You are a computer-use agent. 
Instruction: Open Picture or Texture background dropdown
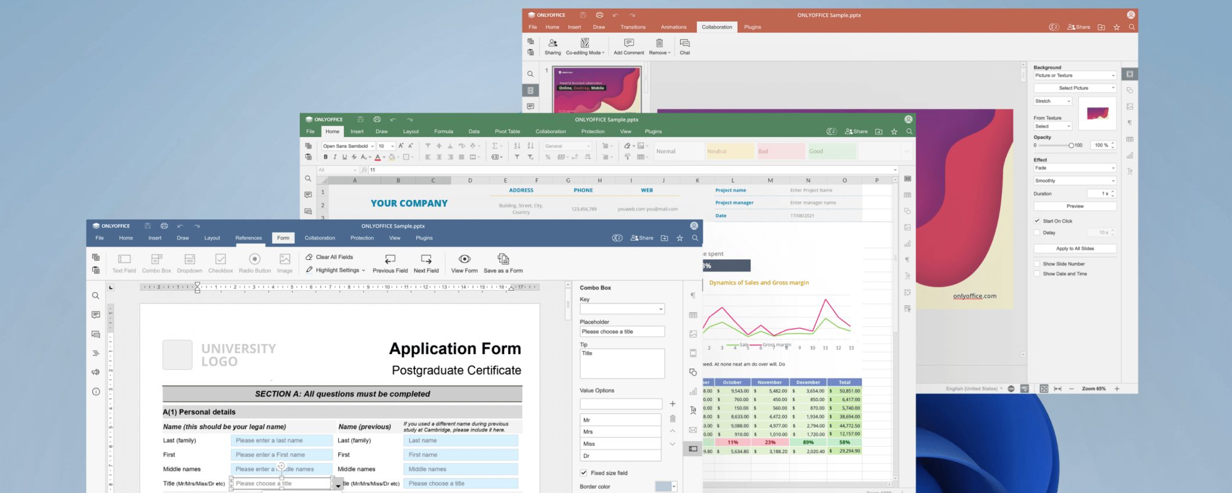[1075, 76]
